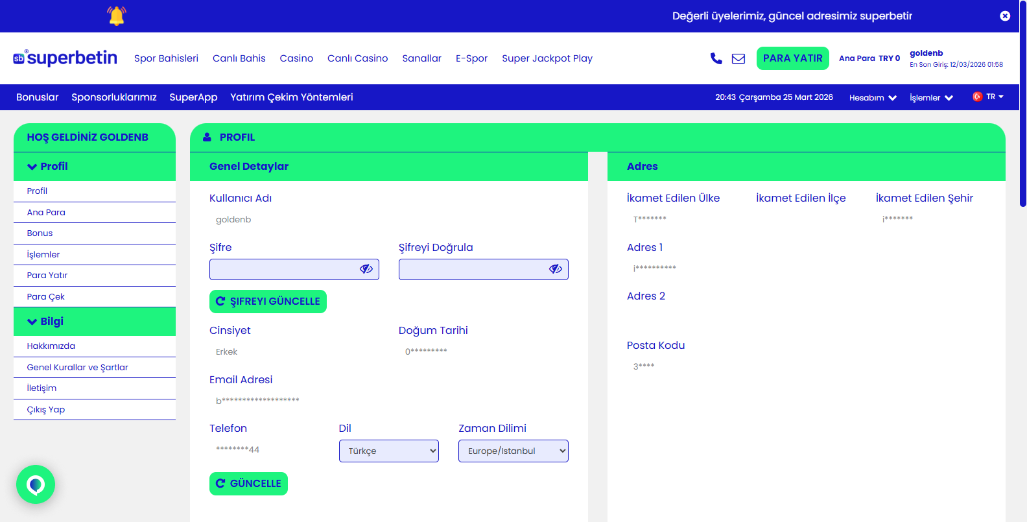
Task: Go to the Bonuslar menu item
Action: click(37, 97)
